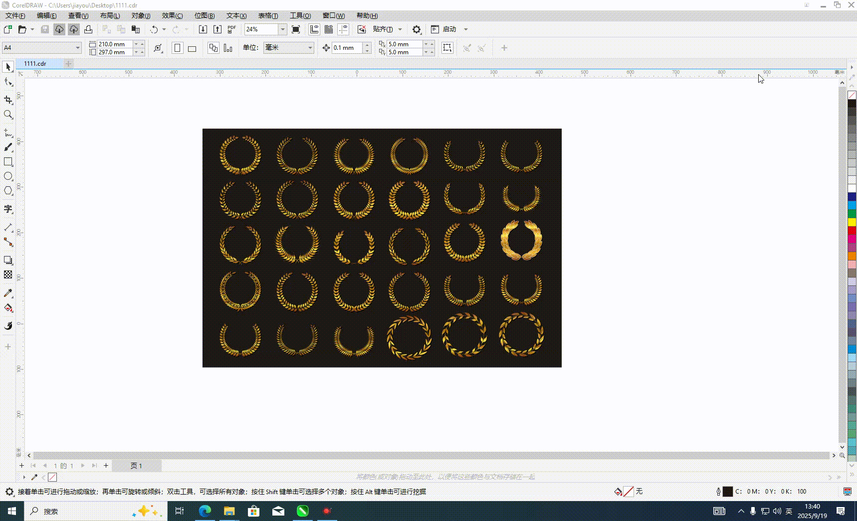Add a new document tab with plus

click(69, 64)
